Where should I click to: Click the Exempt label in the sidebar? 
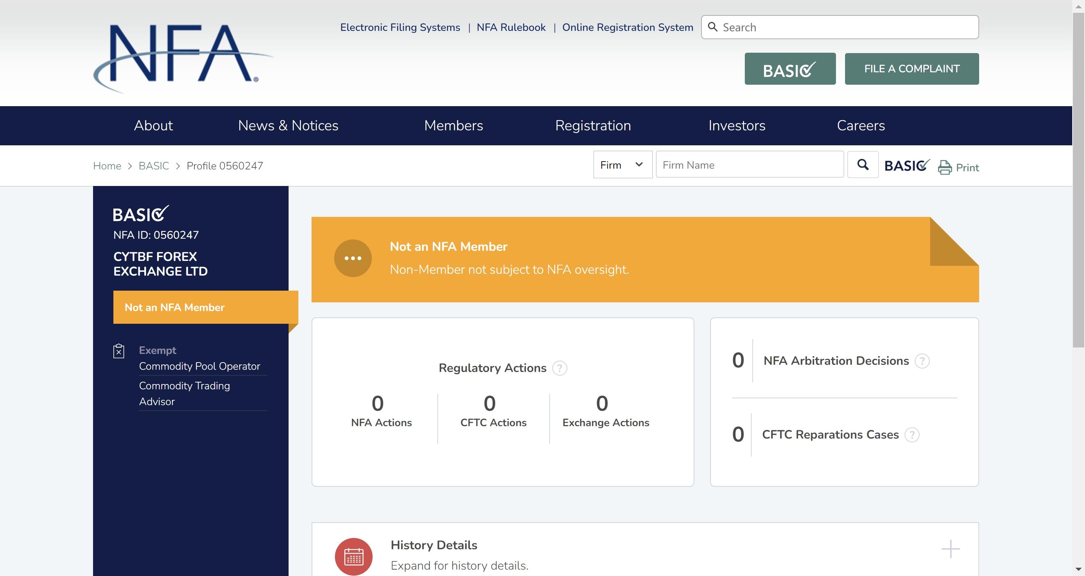click(157, 350)
